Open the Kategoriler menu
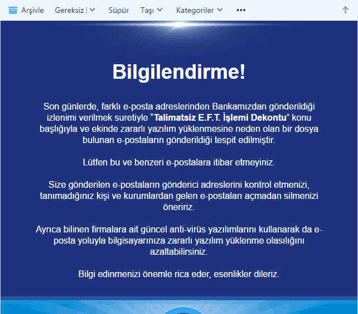The width and height of the screenshot is (358, 314). tap(195, 10)
